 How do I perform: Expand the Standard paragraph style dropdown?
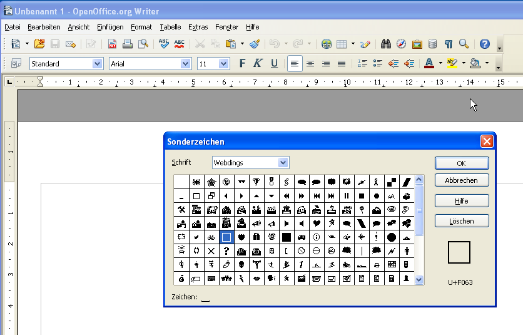[x=97, y=63]
